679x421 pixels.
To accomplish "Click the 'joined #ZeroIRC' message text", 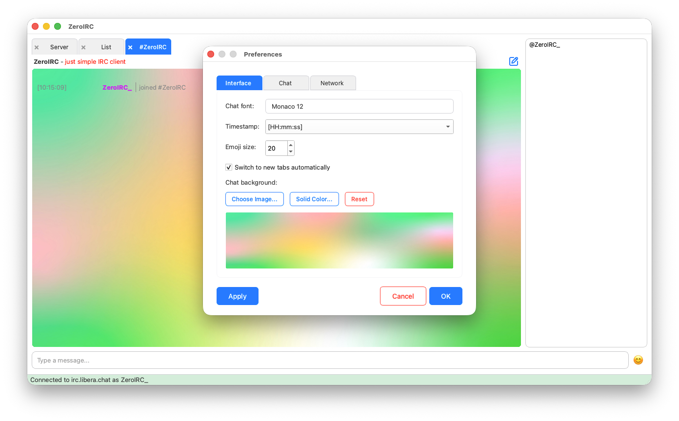I will [162, 88].
